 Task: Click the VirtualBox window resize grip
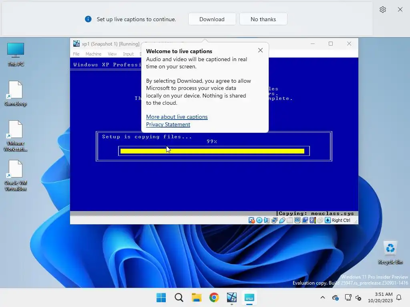click(356, 221)
